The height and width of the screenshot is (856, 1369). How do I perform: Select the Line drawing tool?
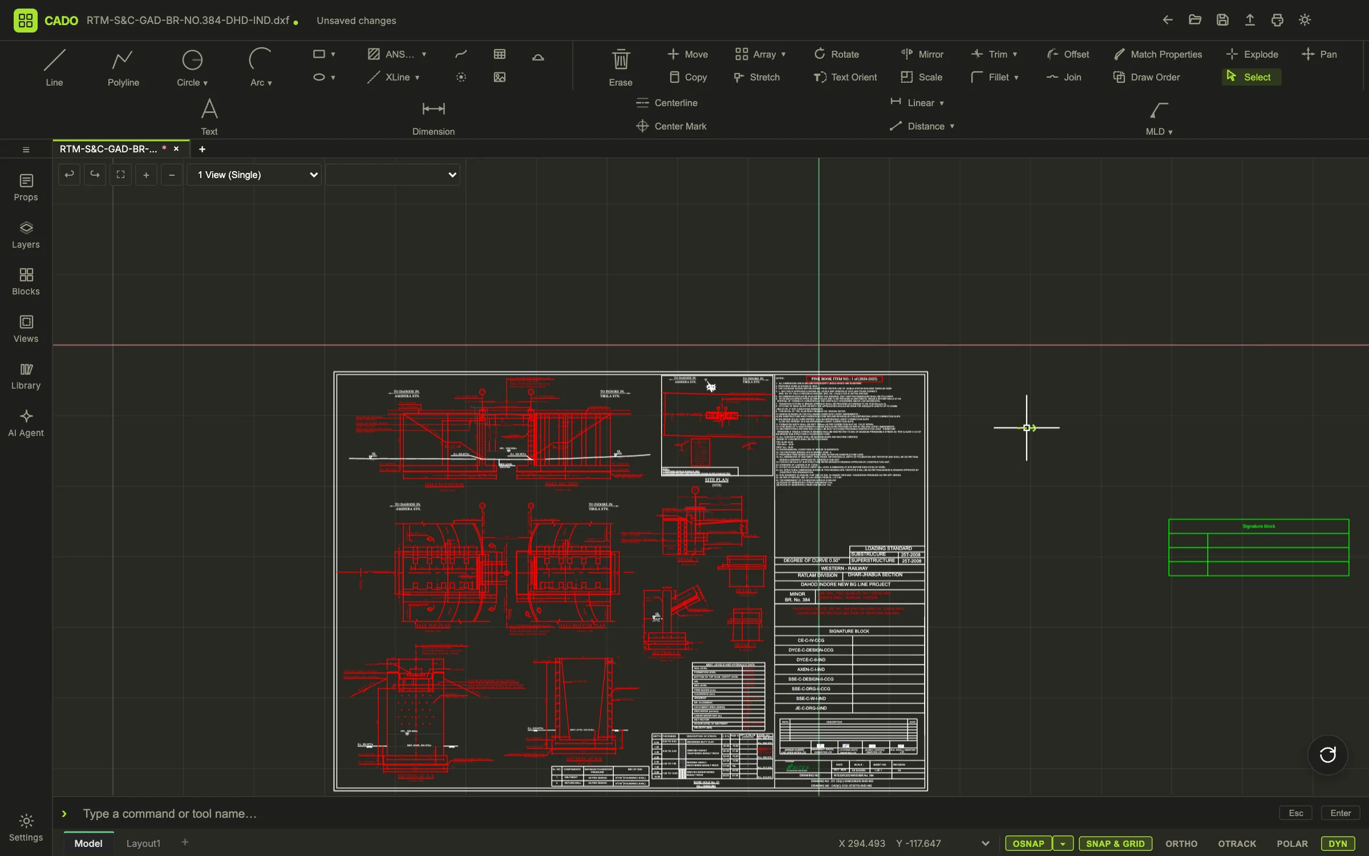coord(54,67)
